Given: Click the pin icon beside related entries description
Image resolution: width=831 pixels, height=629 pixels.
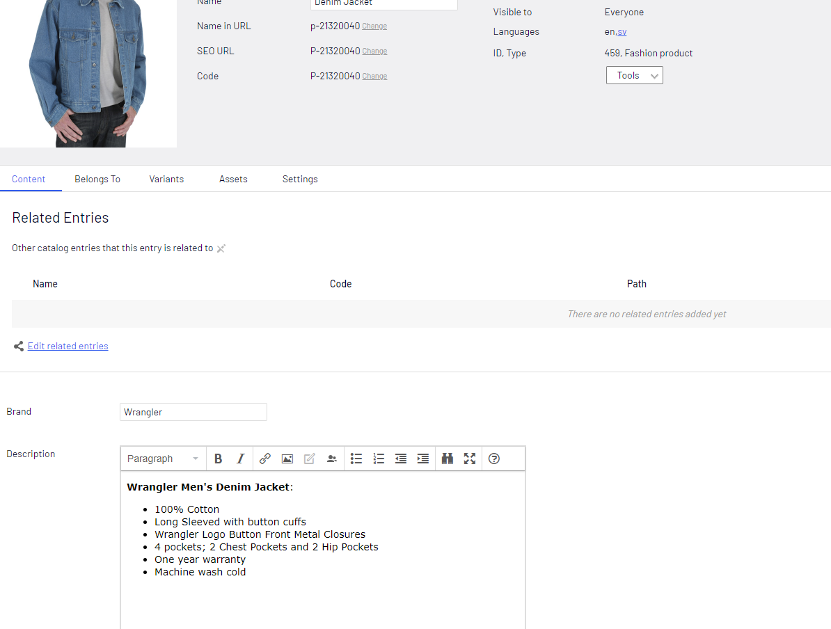Looking at the screenshot, I should click(x=221, y=248).
